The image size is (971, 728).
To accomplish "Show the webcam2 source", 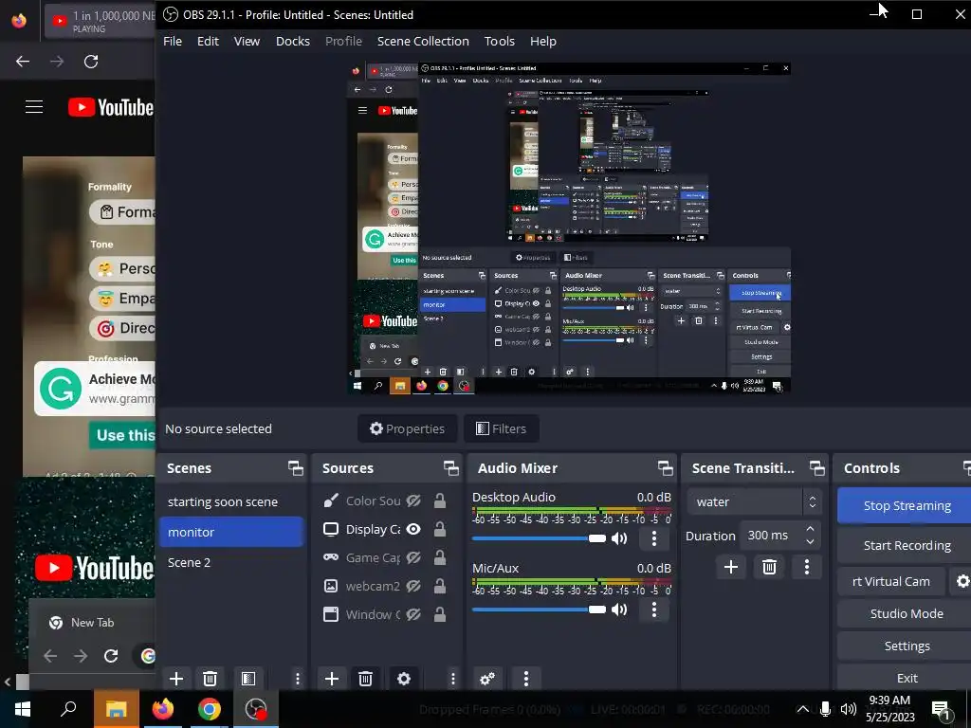I will click(x=413, y=586).
